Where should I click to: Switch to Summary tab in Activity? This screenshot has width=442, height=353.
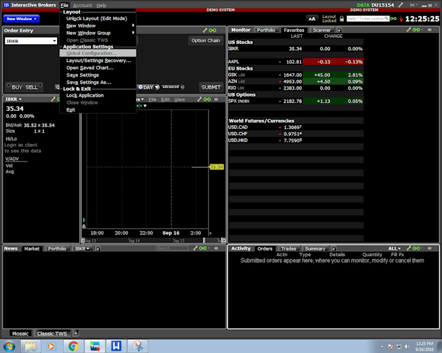315,249
